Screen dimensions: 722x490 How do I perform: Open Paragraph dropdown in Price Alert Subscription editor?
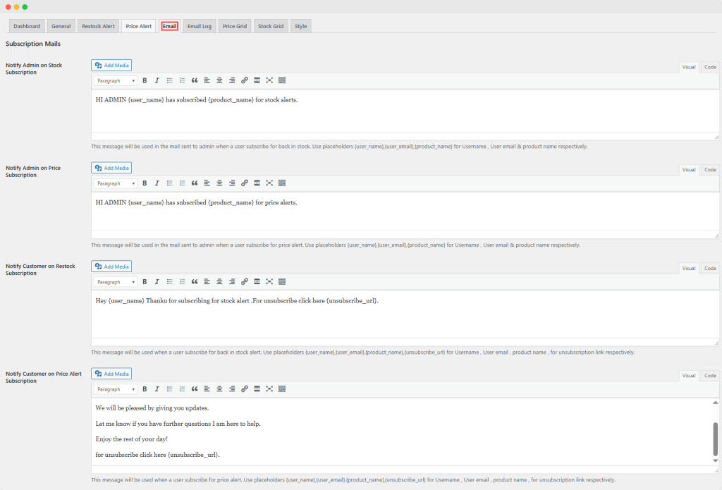(x=116, y=389)
